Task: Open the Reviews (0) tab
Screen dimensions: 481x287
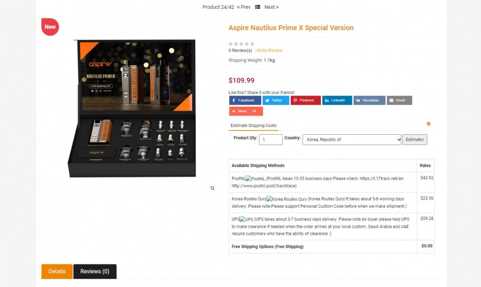Action: [95, 271]
